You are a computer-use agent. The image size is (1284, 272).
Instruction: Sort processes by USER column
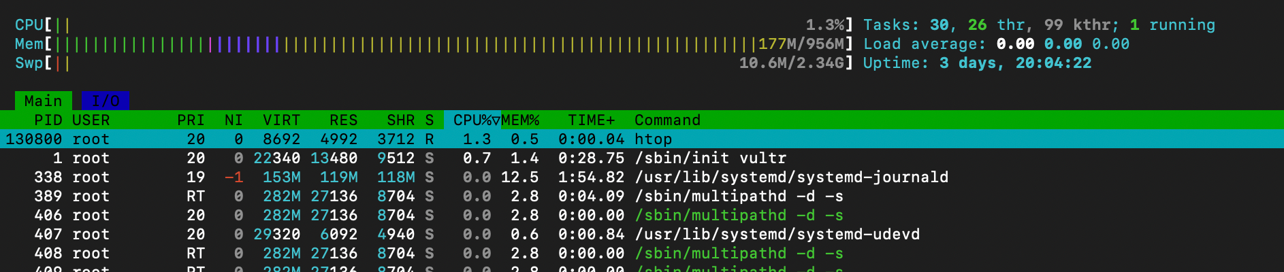click(91, 120)
